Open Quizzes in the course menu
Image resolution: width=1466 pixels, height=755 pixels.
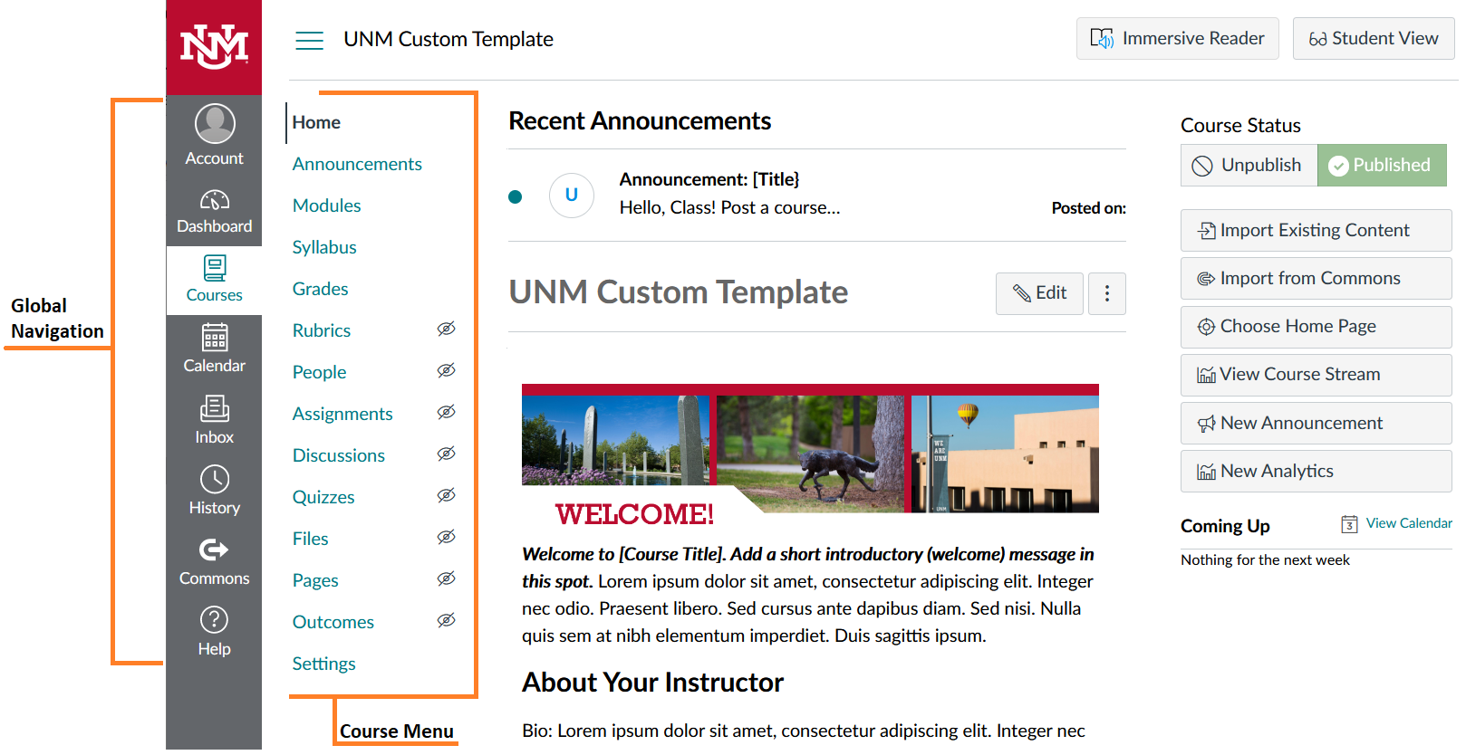tap(323, 497)
